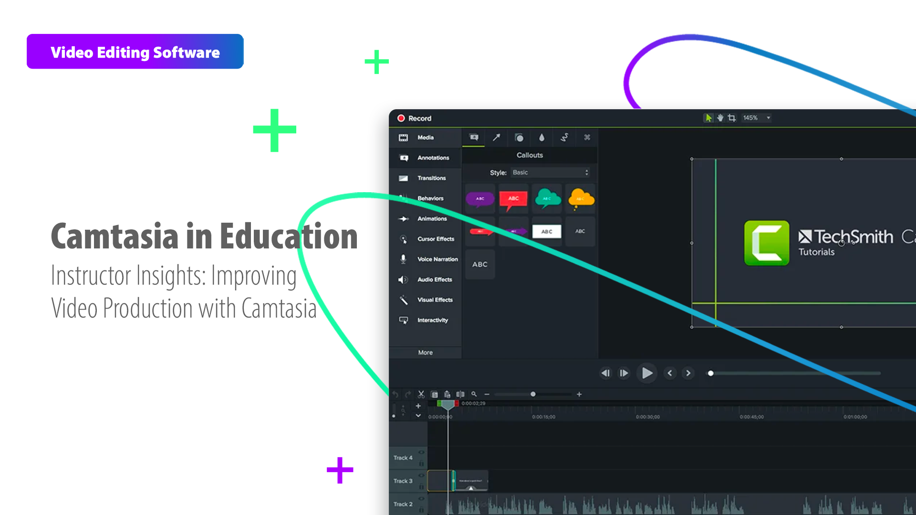Select the arrow annotation tab icon
This screenshot has width=916, height=515.
point(496,137)
